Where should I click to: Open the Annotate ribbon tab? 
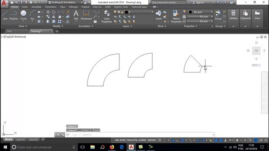pos(37,7)
